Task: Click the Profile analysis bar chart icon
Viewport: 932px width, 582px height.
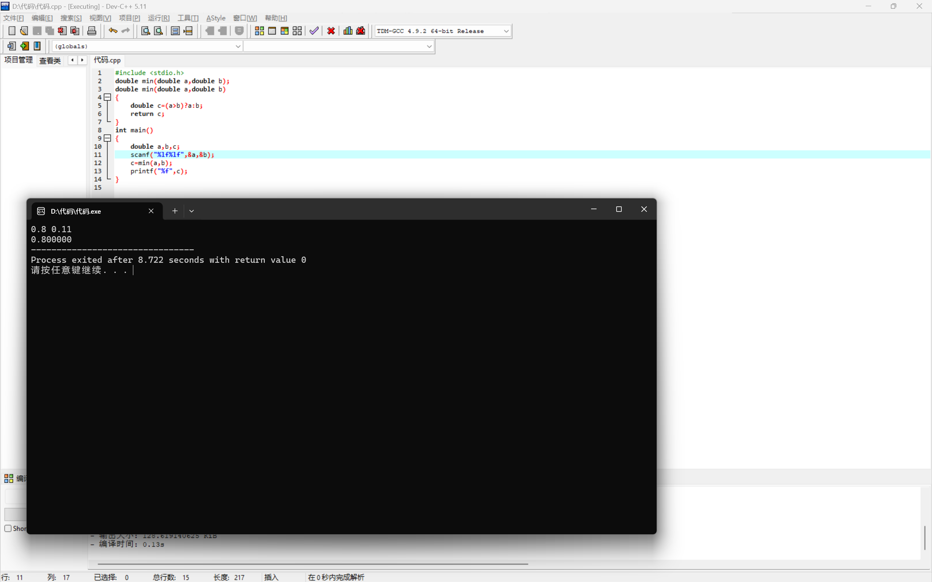Action: pyautogui.click(x=348, y=31)
